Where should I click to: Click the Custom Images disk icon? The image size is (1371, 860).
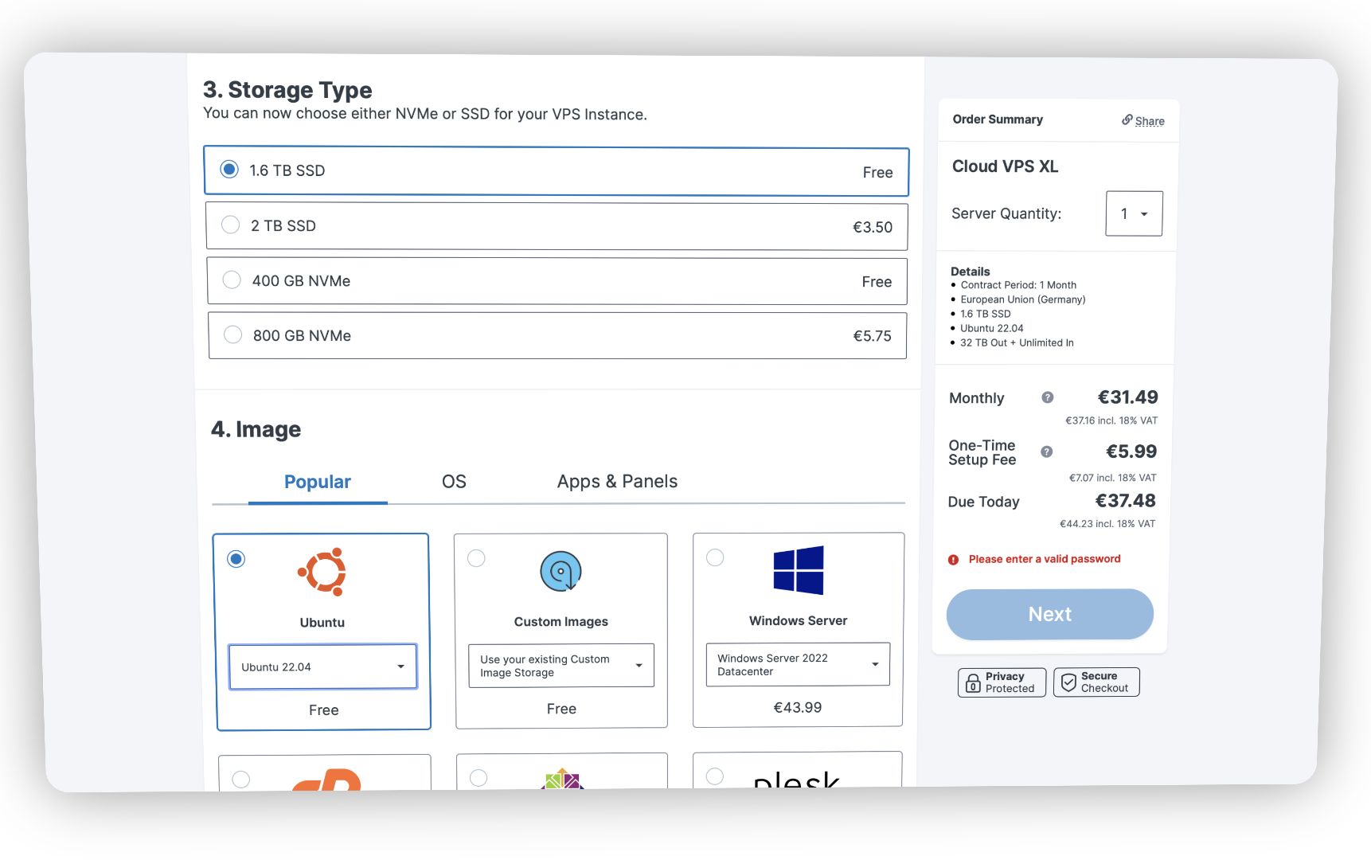point(561,571)
